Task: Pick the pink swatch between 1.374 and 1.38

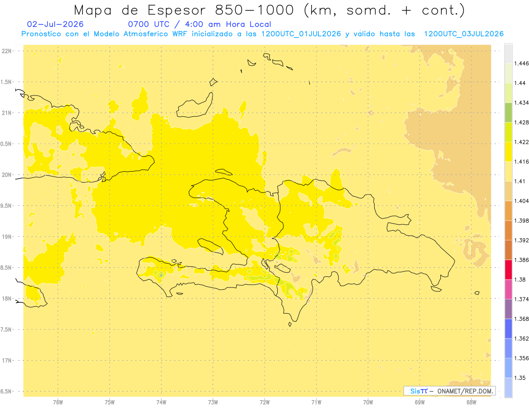Action: tap(508, 289)
